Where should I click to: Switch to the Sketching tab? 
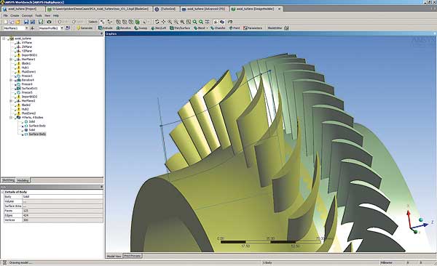click(x=8, y=180)
